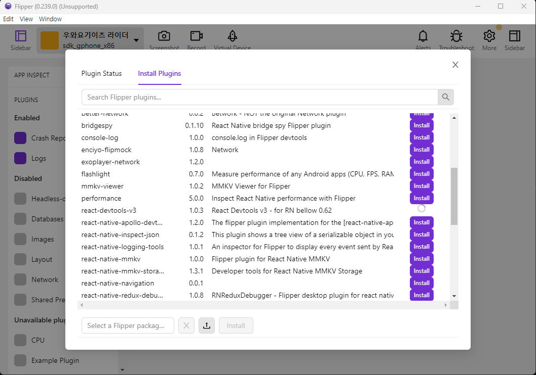
Task: Click the plugin list scroll down arrow
Action: pyautogui.click(x=454, y=296)
